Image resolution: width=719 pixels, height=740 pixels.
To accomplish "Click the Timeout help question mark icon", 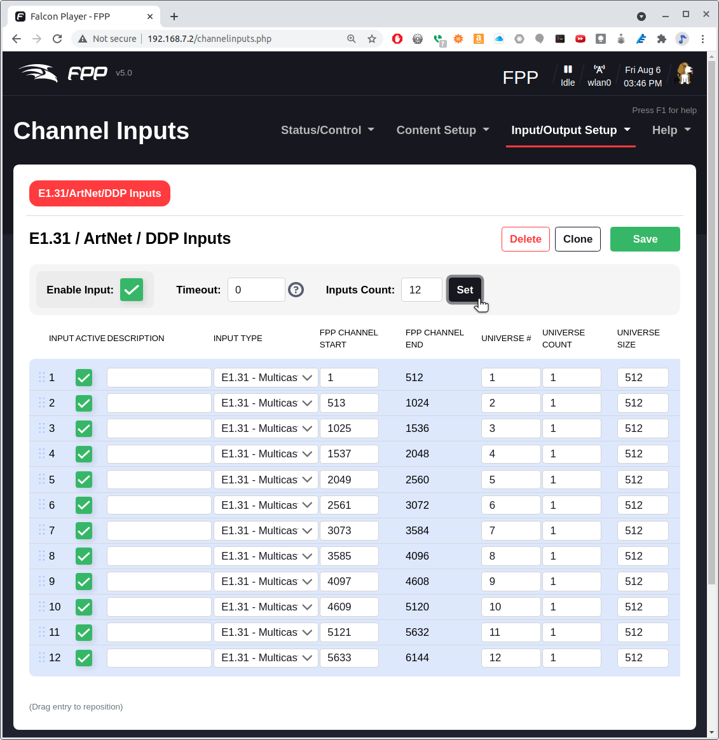I will (x=296, y=290).
